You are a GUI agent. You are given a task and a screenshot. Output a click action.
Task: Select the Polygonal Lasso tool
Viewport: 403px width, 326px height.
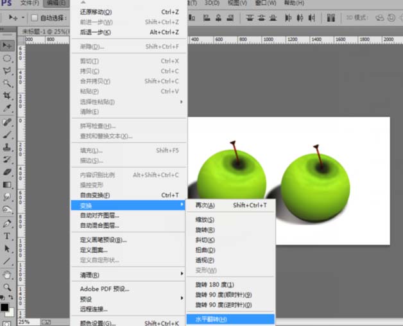pos(8,71)
